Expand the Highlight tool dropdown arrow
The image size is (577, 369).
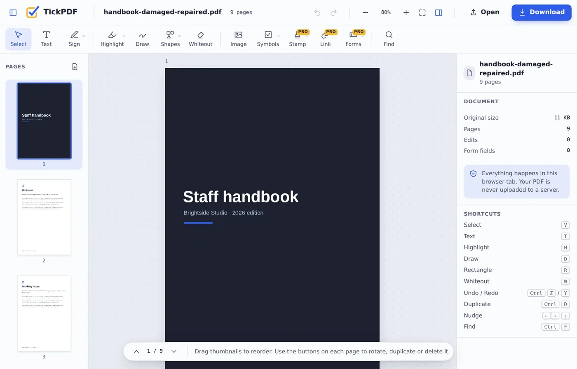124,36
